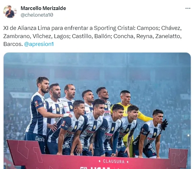This screenshot has width=195, height=169.
Task: Open the @apresion1 mention link
Action: [x=39, y=44]
